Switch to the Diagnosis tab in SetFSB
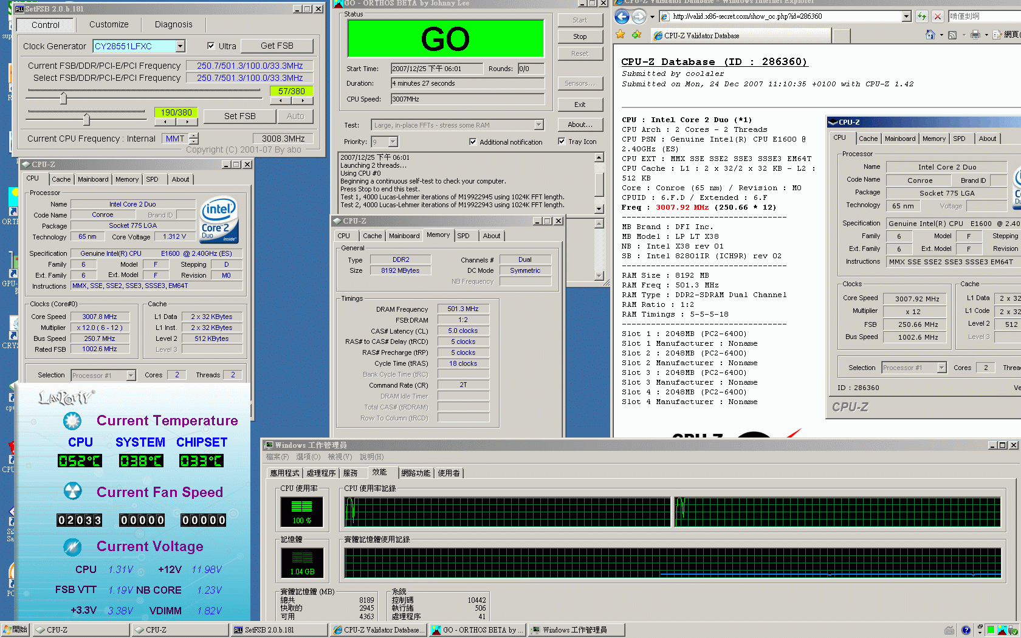1021x638 pixels. tap(173, 24)
